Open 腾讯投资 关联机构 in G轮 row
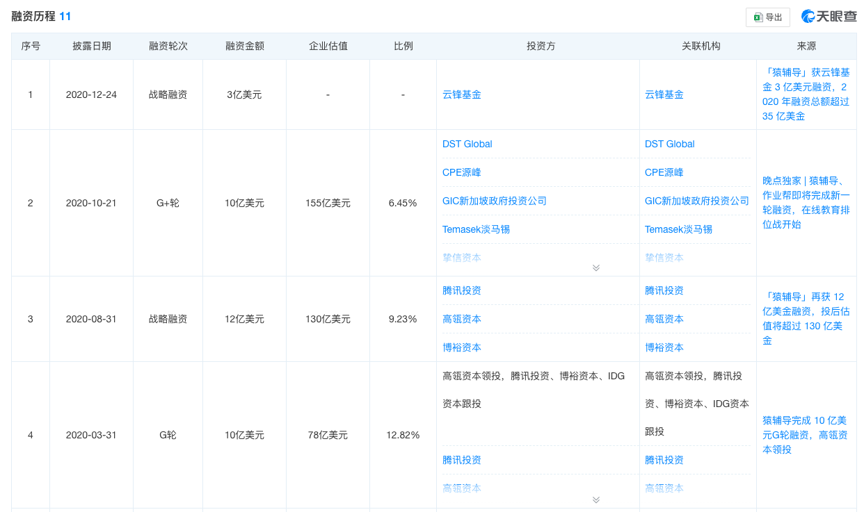The width and height of the screenshot is (864, 512). 664,460
